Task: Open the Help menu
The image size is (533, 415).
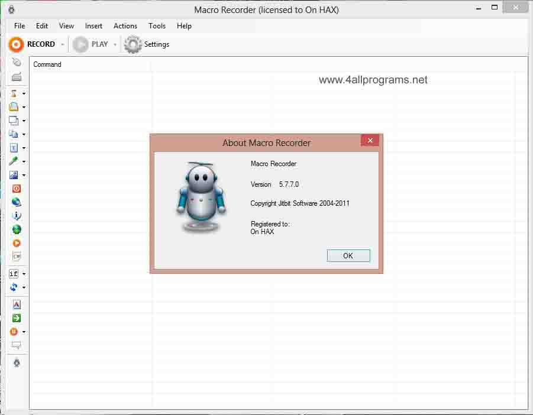Action: click(x=184, y=26)
